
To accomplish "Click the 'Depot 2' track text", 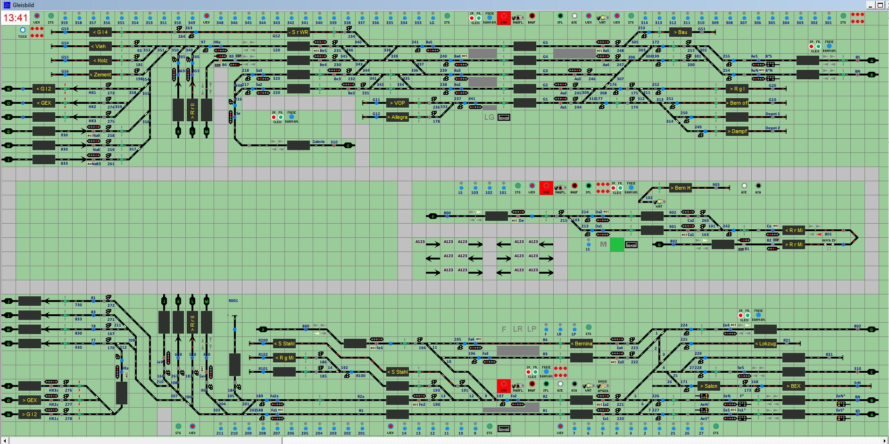I will 773,128.
